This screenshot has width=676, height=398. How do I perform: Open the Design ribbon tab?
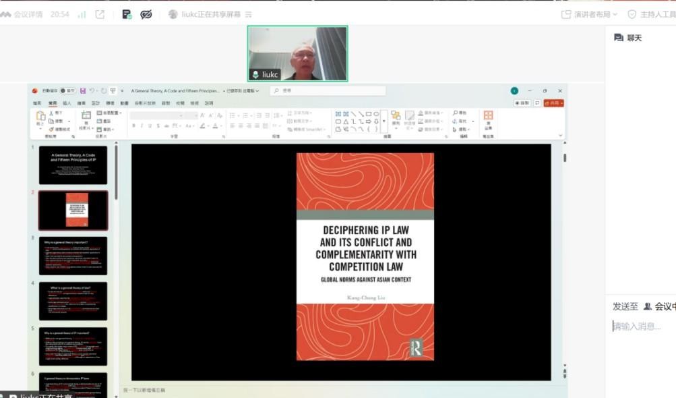pos(96,103)
